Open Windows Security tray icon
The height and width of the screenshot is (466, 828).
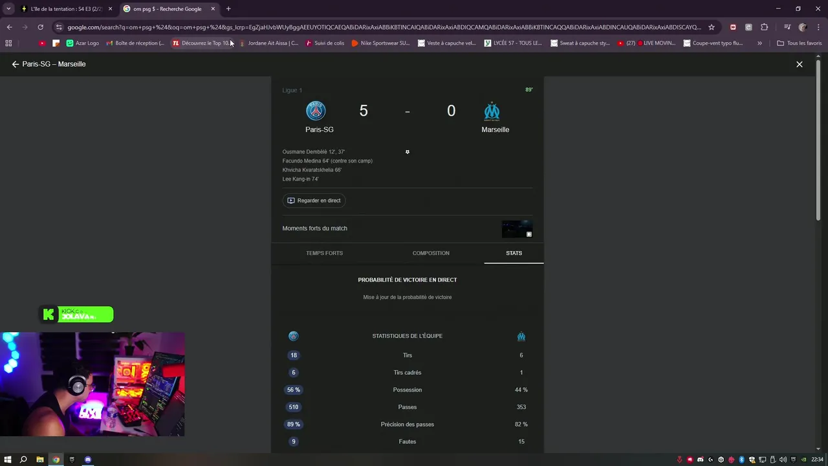click(x=752, y=460)
